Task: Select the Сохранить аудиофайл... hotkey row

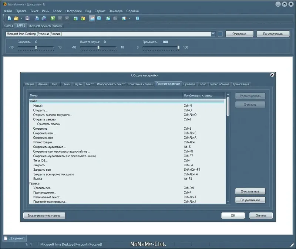Action: pos(127,147)
